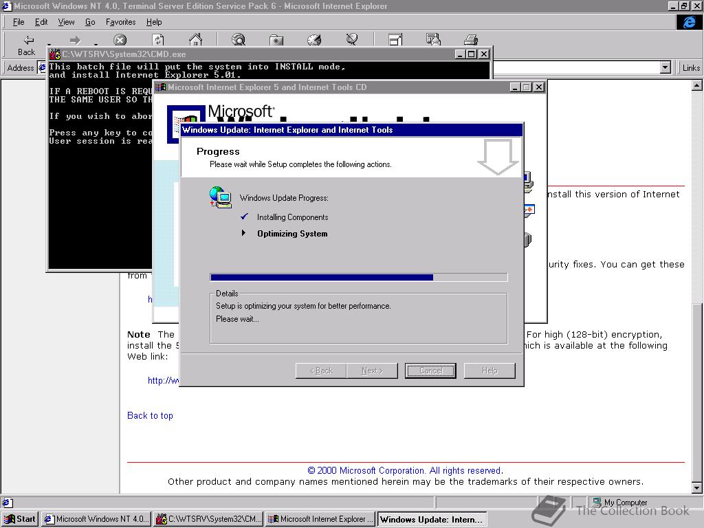Open the Forward button history dropdown arrow
The image size is (704, 528).
tap(96, 44)
